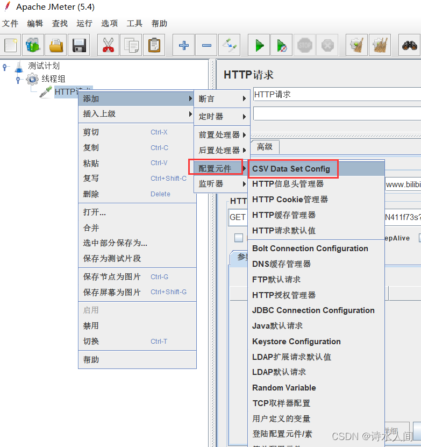
Task: Click the Paste clipboard icon
Action: (154, 45)
